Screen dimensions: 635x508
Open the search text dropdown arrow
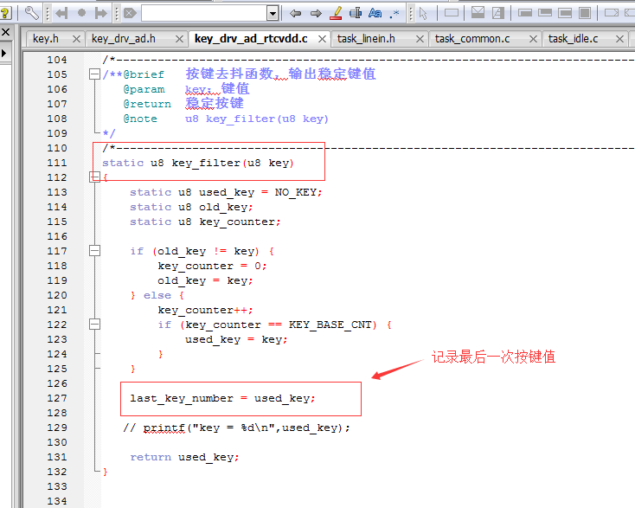[x=273, y=13]
